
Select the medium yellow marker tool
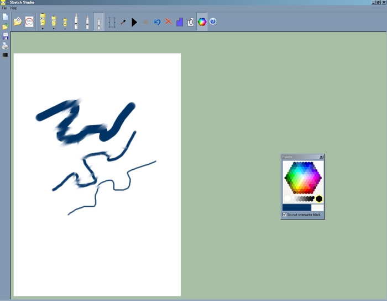coord(54,21)
